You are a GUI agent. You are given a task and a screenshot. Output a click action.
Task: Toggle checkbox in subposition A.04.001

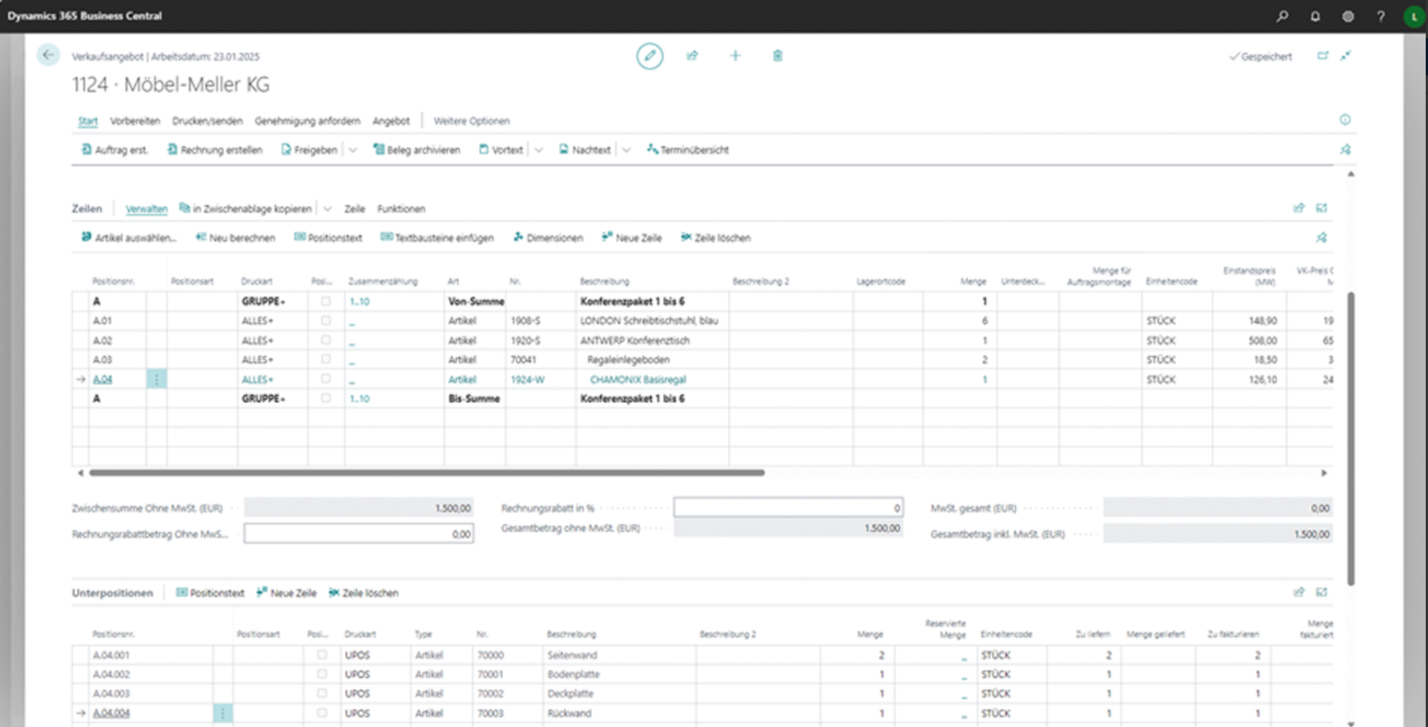(321, 655)
